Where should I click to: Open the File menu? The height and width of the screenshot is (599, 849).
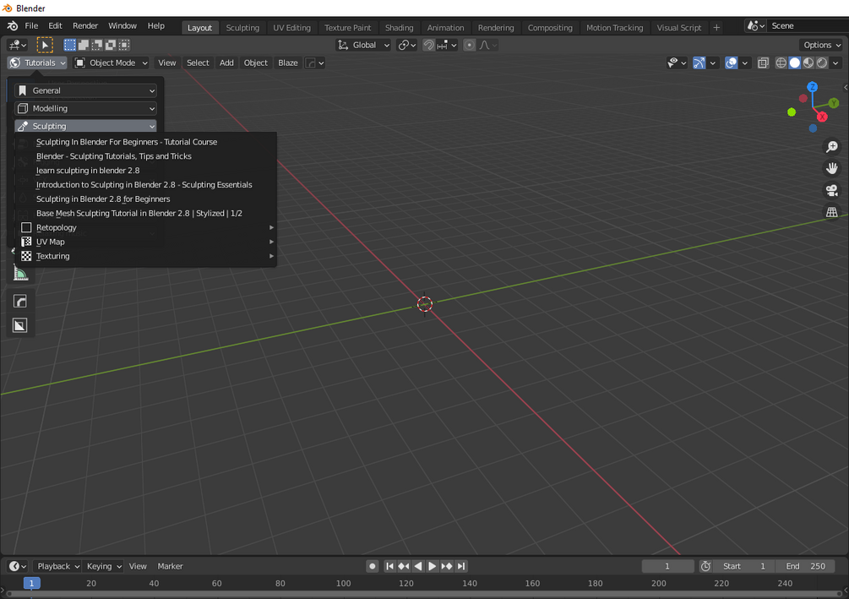tap(31, 26)
